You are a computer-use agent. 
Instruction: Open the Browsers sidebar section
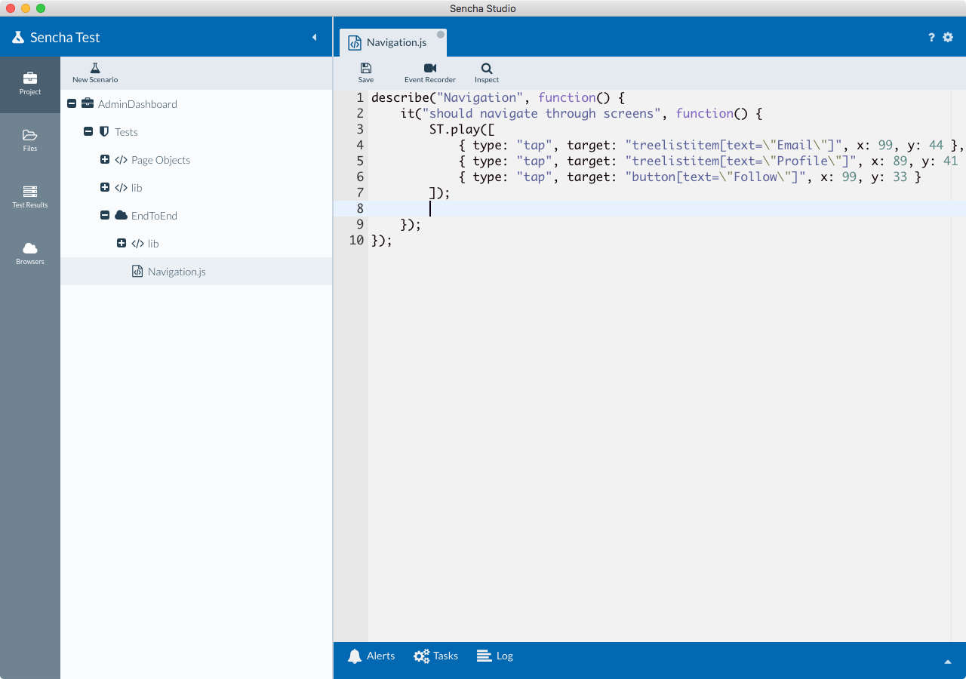click(30, 254)
